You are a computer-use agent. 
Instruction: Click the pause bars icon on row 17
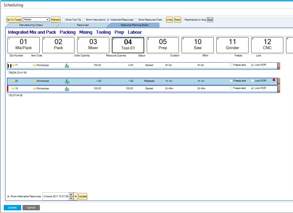9,65
